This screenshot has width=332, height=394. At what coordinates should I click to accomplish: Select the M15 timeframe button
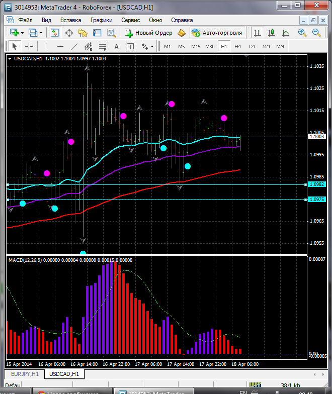coord(196,46)
